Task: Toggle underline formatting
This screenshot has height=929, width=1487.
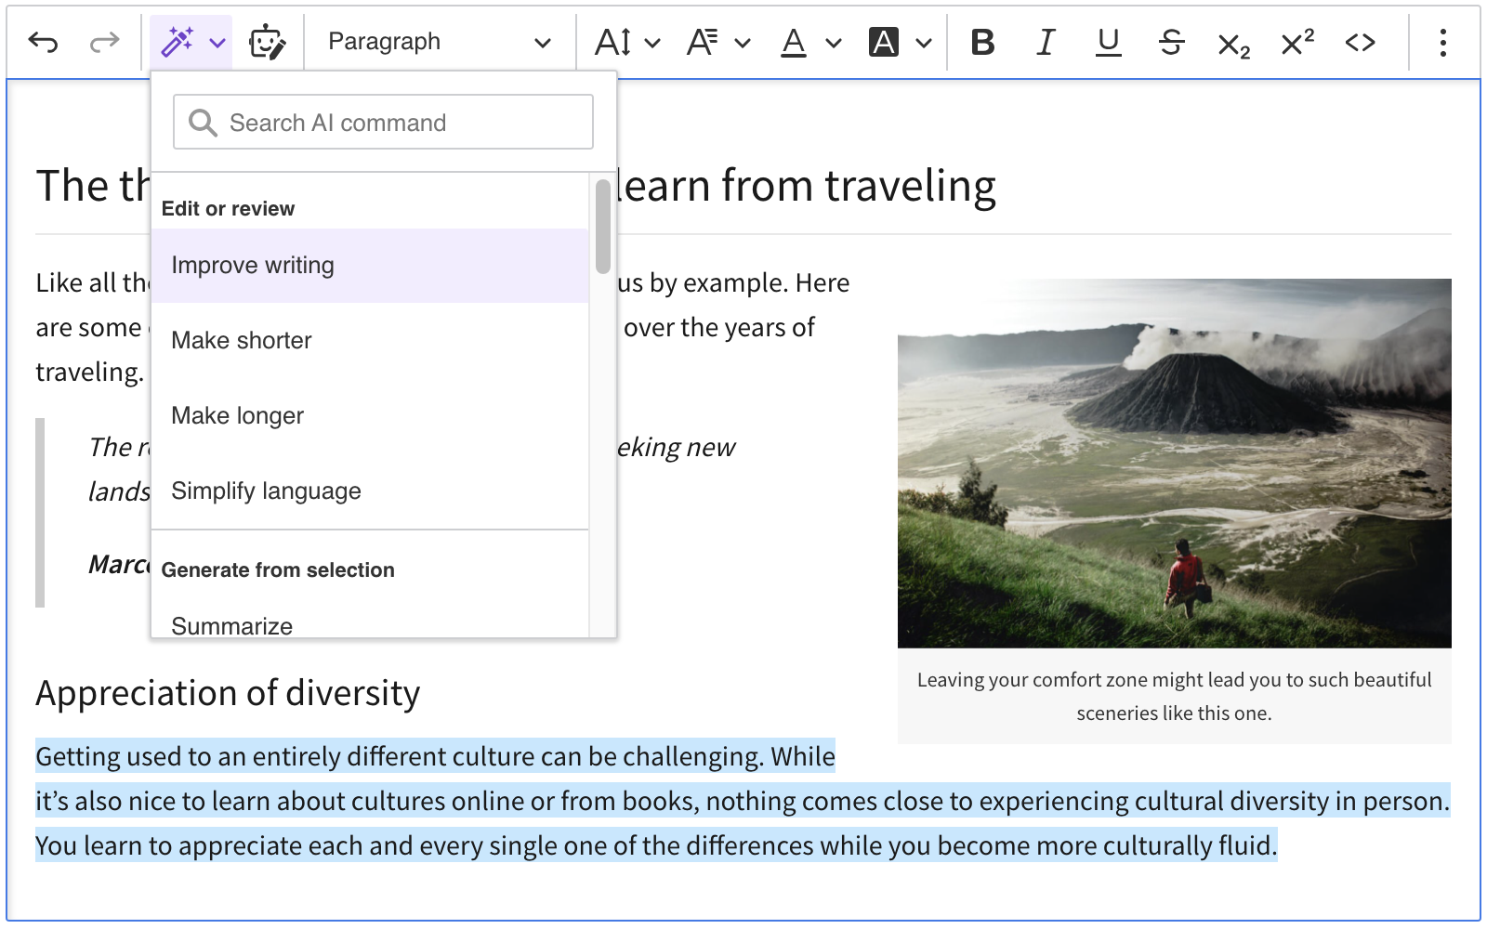Action: pyautogui.click(x=1107, y=41)
